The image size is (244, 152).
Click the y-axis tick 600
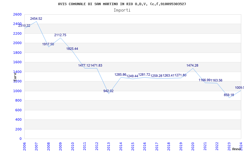tap(19, 110)
